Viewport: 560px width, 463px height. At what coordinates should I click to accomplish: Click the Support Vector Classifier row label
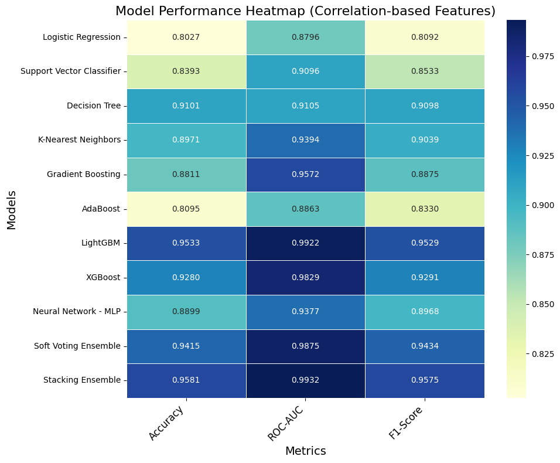point(70,72)
